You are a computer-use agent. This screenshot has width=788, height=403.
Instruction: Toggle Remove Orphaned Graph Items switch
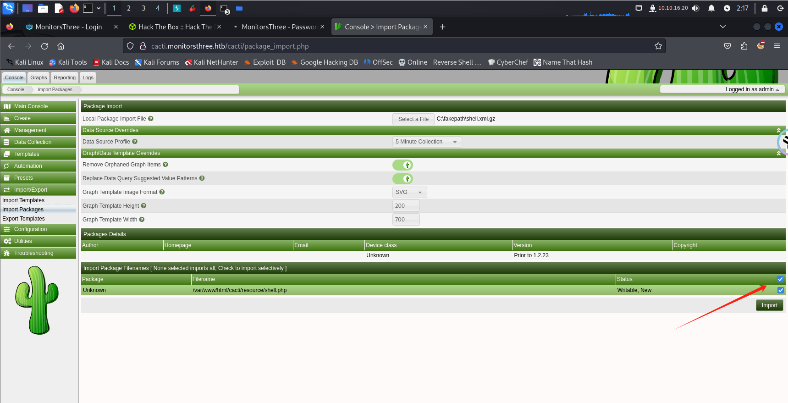pyautogui.click(x=402, y=165)
